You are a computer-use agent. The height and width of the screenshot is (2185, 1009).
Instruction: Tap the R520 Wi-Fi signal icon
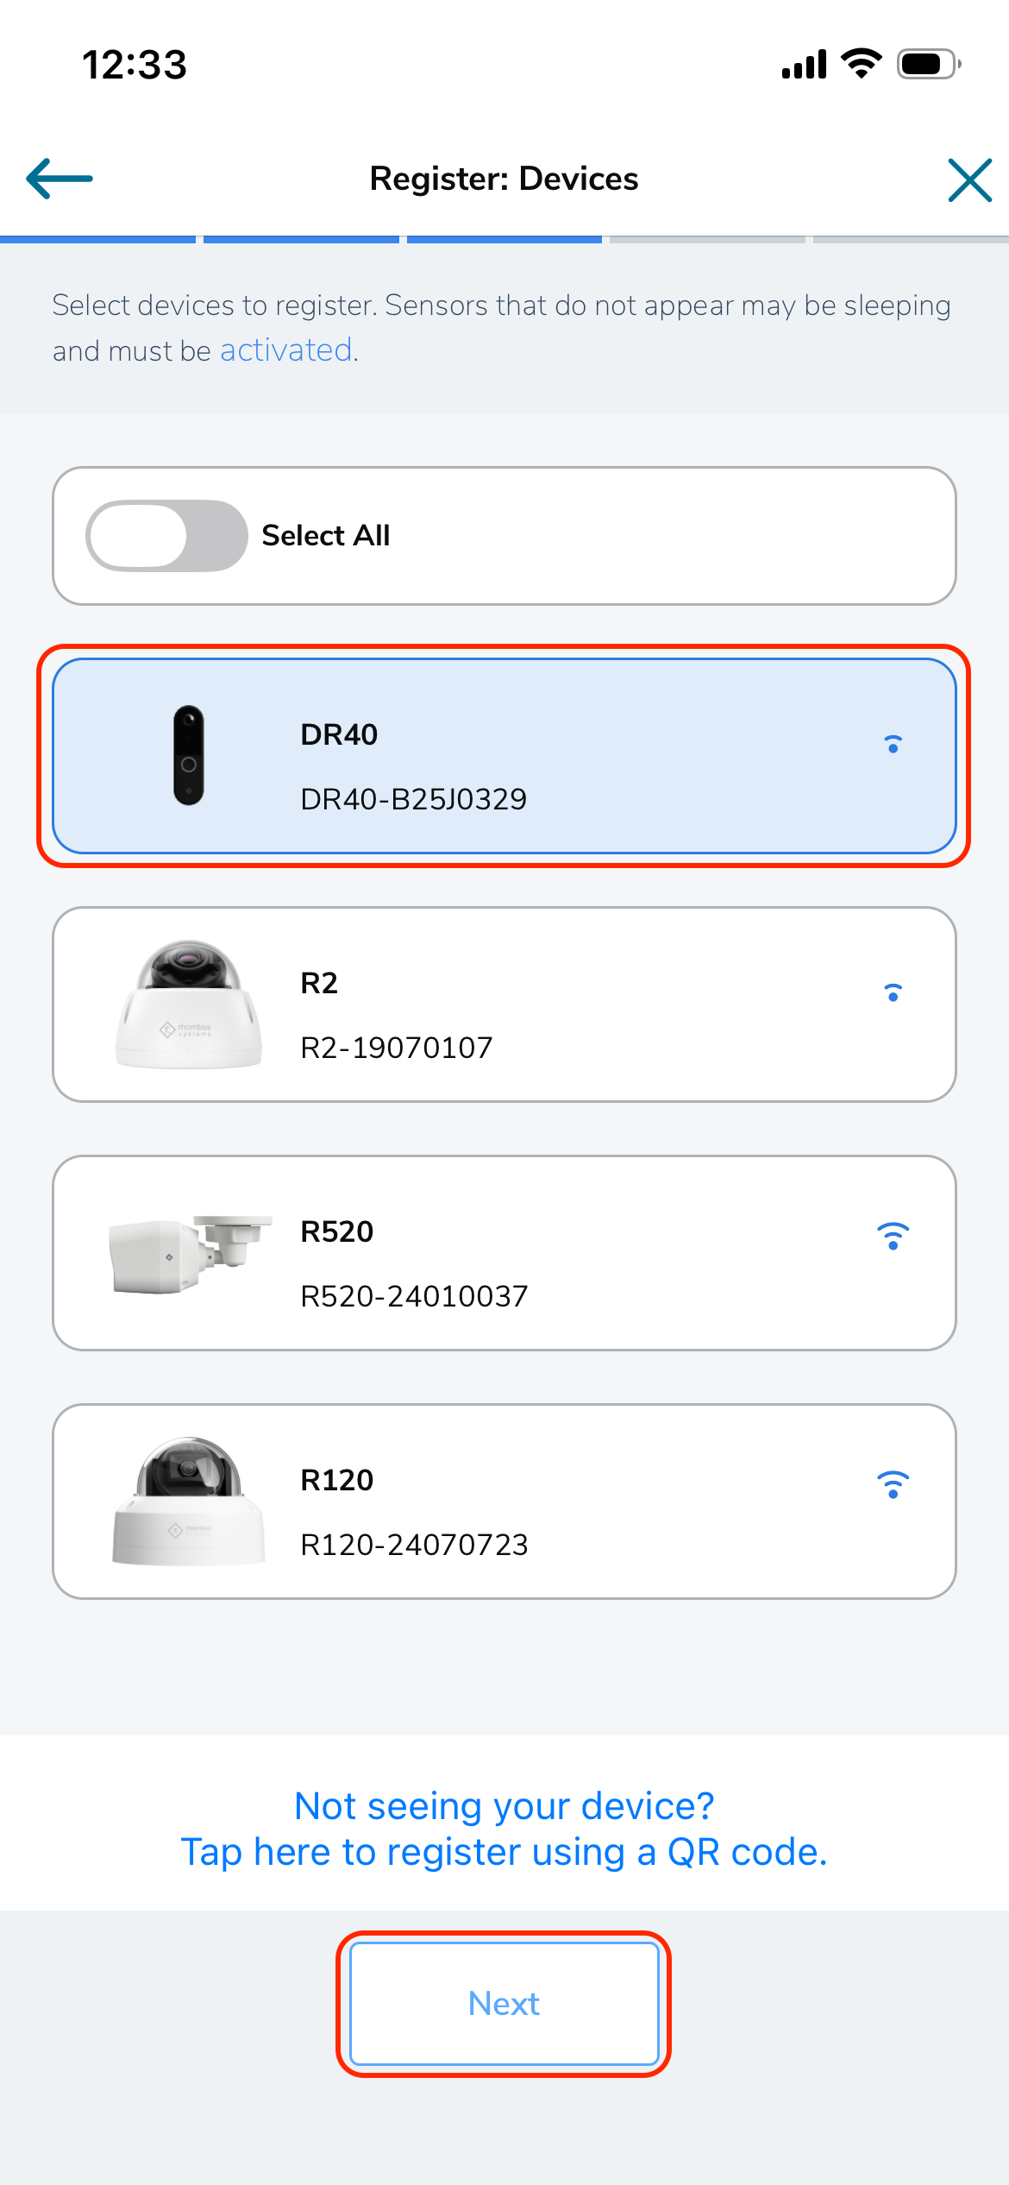click(893, 1236)
